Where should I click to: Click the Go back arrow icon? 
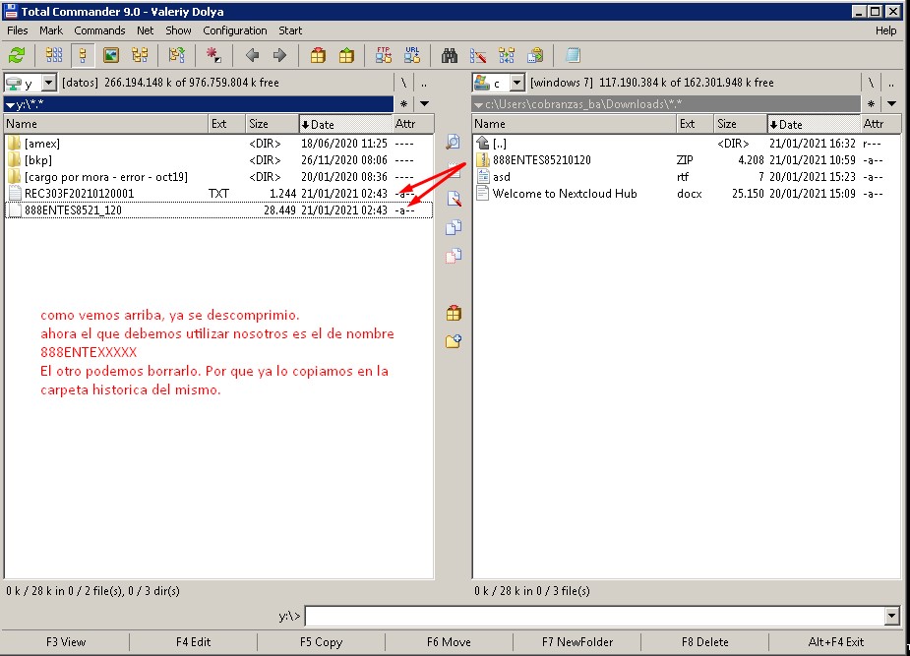pyautogui.click(x=252, y=56)
